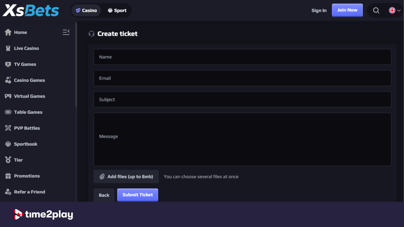Open the UK flag language selector
Viewport: 404px width, 227px height.
tap(395, 10)
